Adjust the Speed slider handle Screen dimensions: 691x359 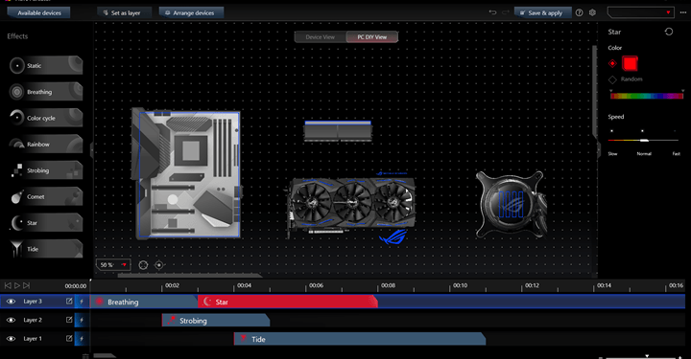(644, 140)
